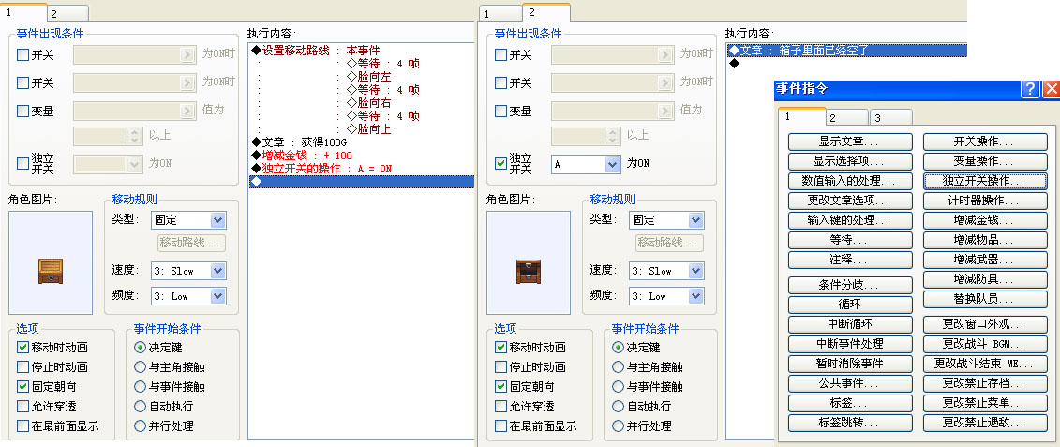This screenshot has width=1060, height=447.
Task: Choose the 注释... command
Action: tap(850, 260)
